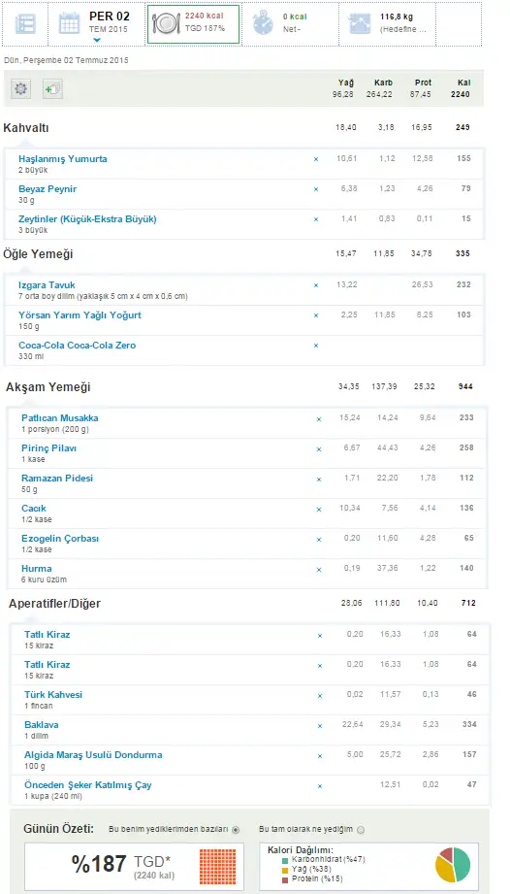510x894 pixels.
Task: Click the Aperatifler/Diğer section heading
Action: click(x=54, y=603)
